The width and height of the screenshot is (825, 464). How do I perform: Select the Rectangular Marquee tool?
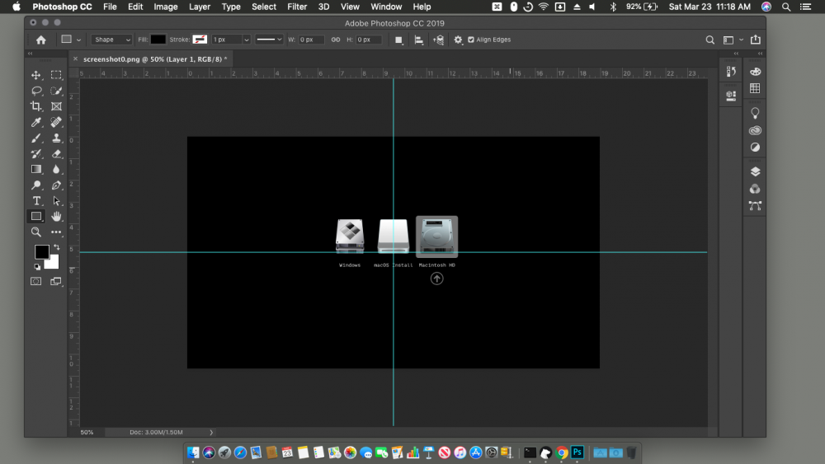pyautogui.click(x=56, y=75)
